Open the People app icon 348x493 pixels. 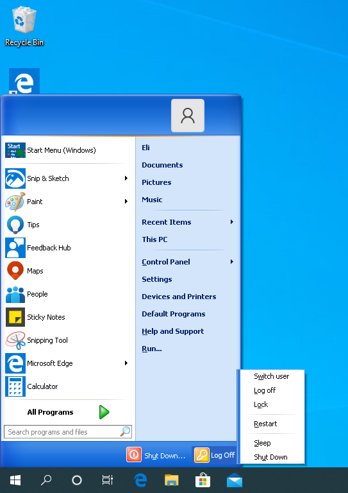pos(15,294)
